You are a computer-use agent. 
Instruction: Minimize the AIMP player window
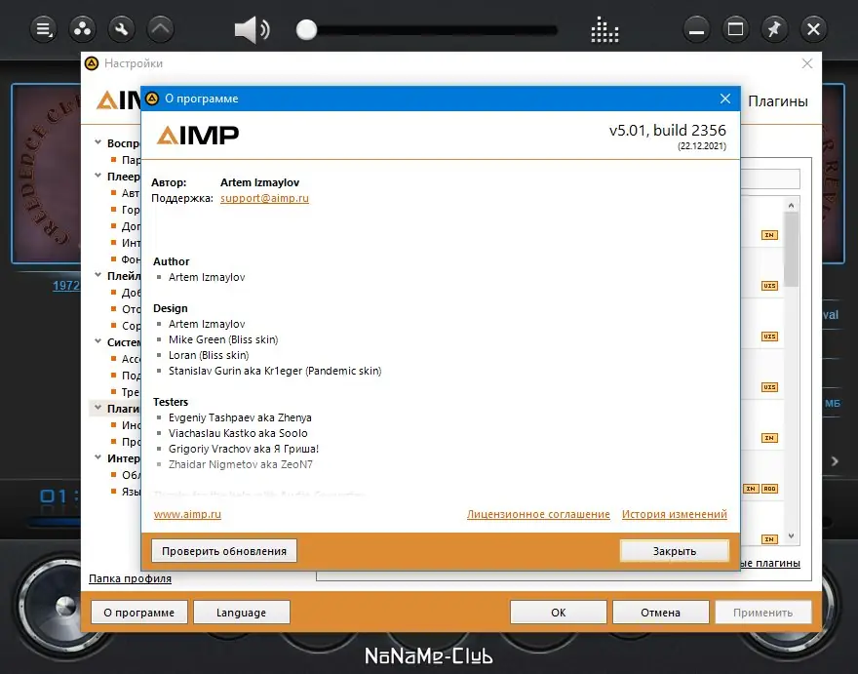coord(696,29)
